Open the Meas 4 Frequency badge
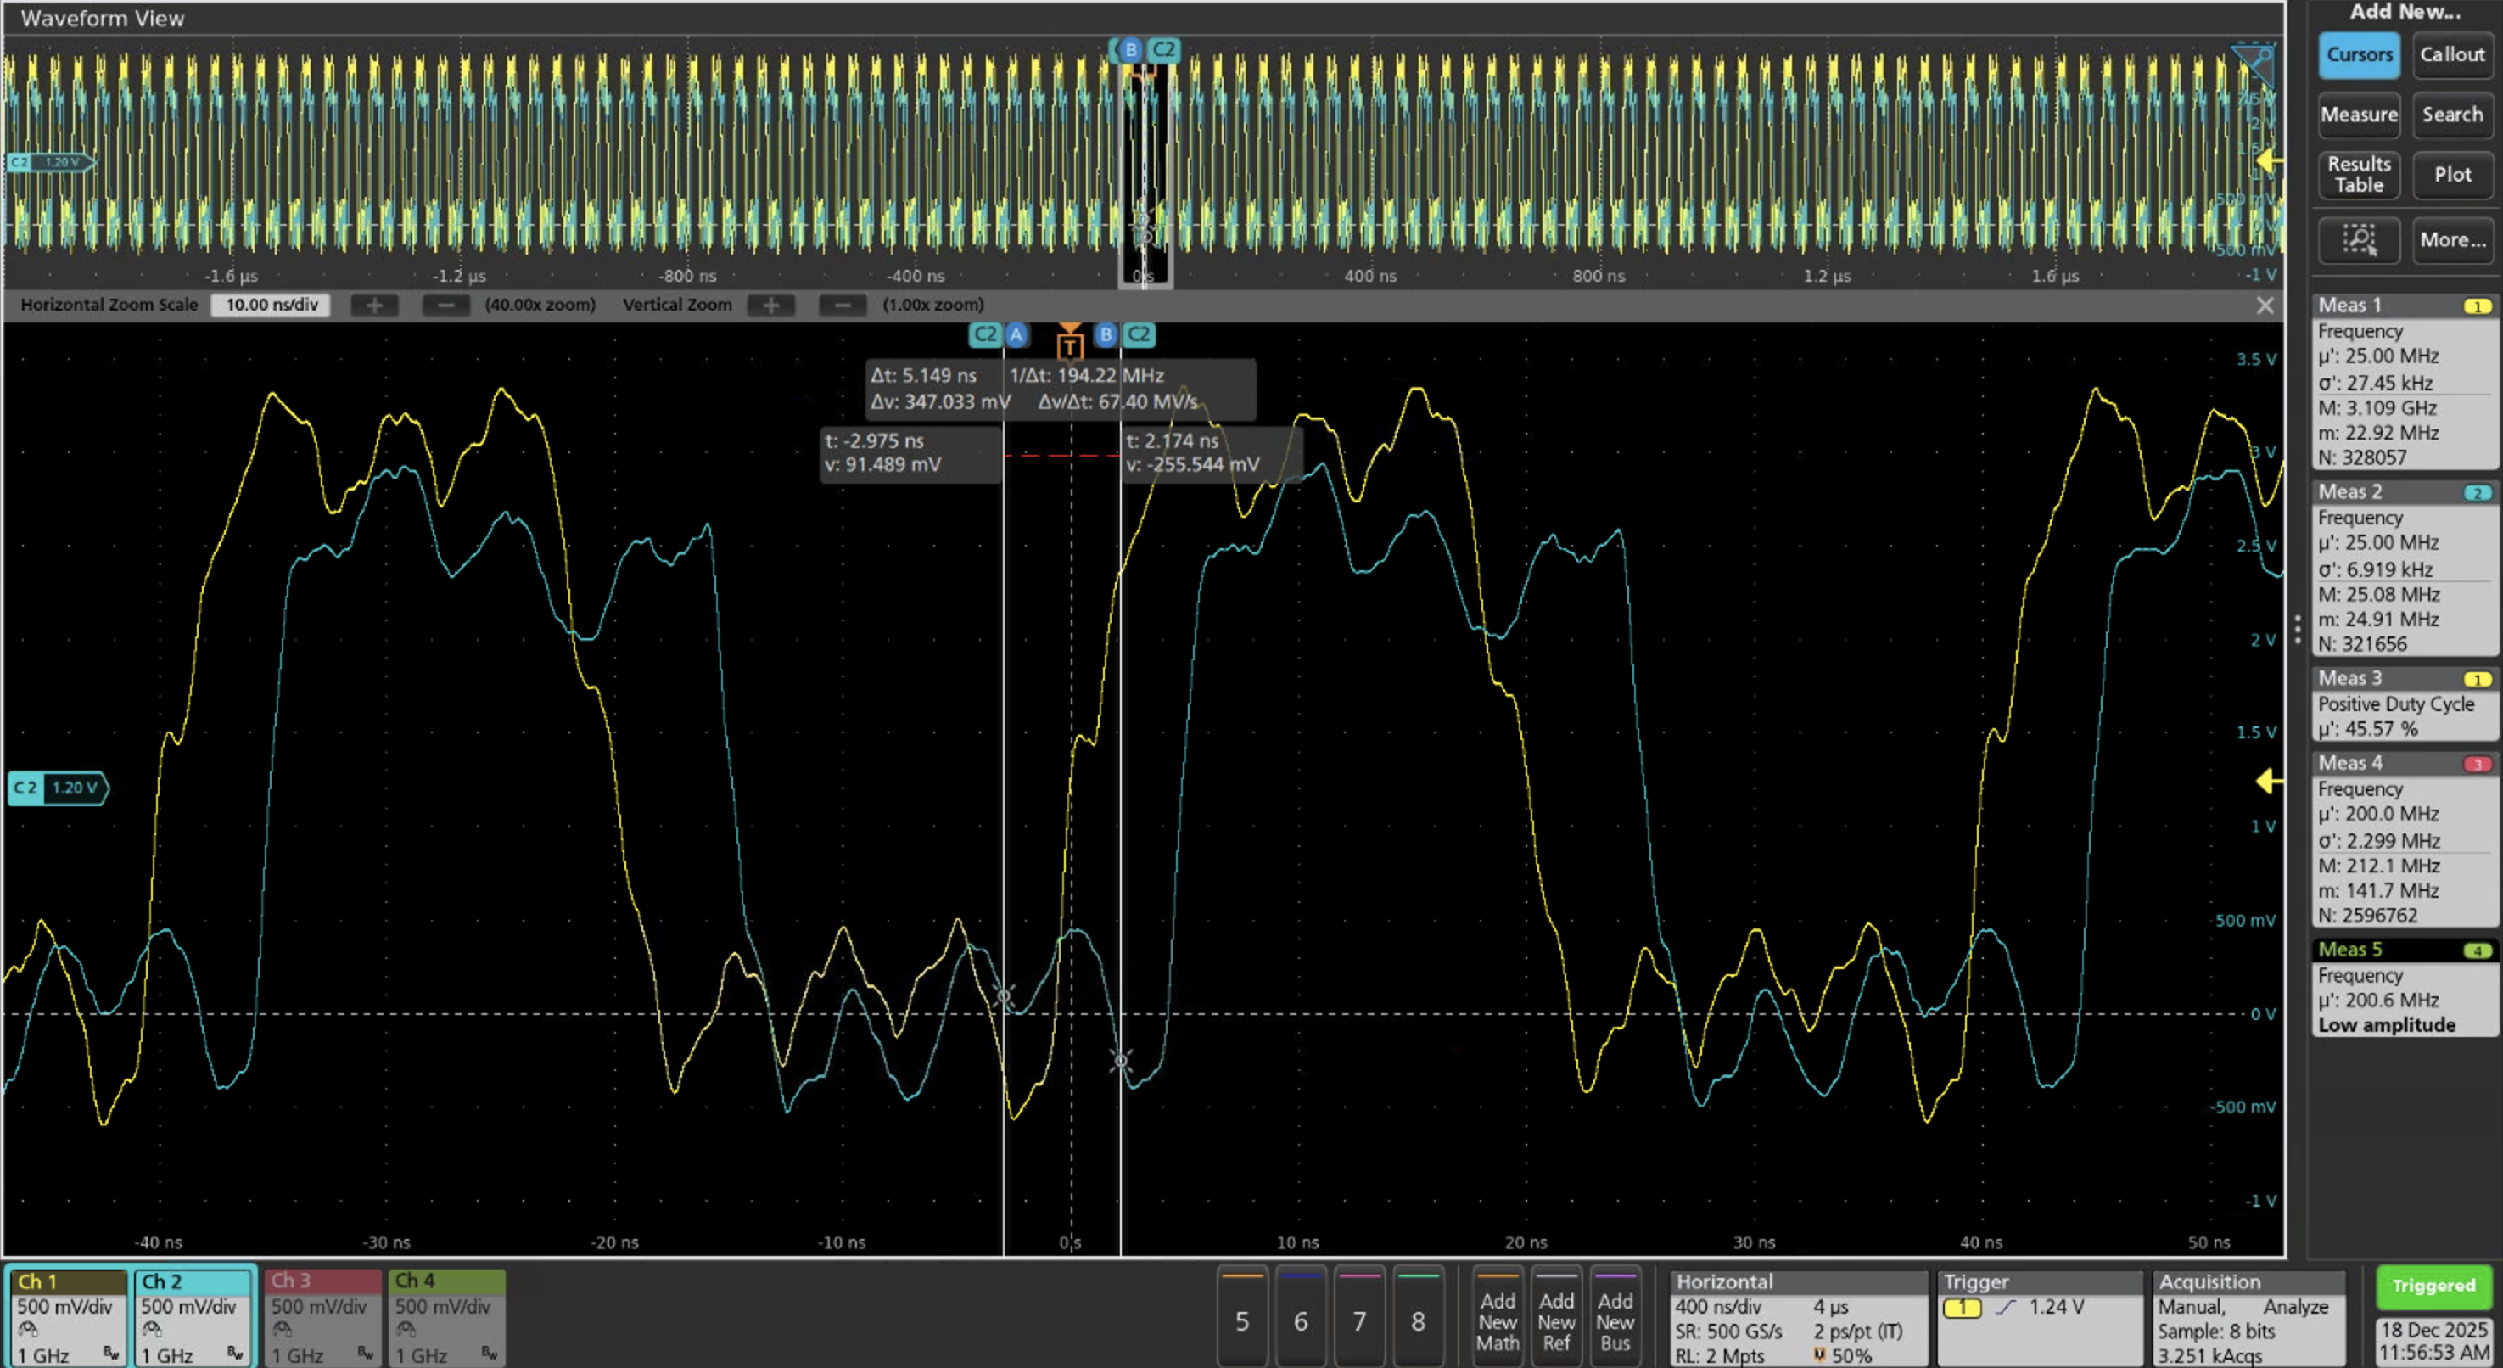The width and height of the screenshot is (2503, 1368). click(x=2404, y=839)
